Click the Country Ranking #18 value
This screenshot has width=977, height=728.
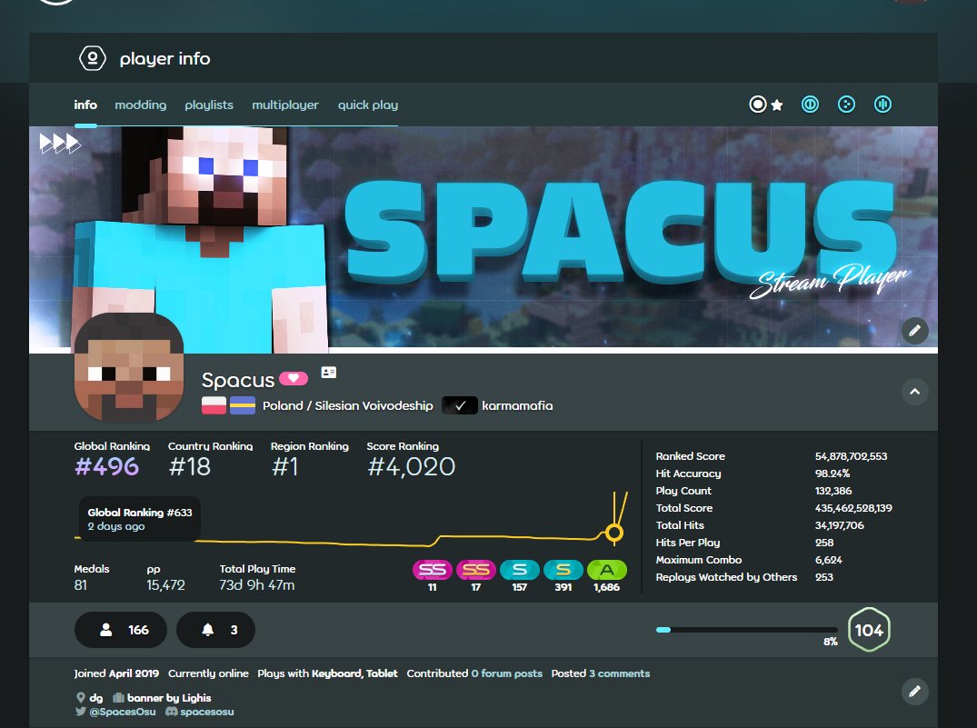(189, 466)
